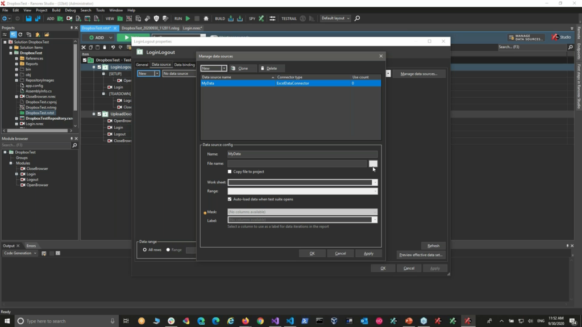Click the trash delete icon in test suite toolbar
Image resolution: width=582 pixels, height=327 pixels.
pyautogui.click(x=105, y=48)
